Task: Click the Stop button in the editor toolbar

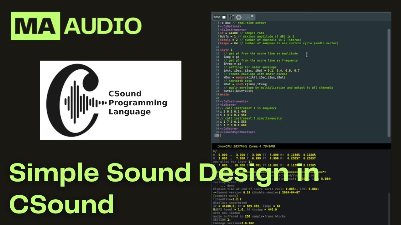Action: point(219,17)
